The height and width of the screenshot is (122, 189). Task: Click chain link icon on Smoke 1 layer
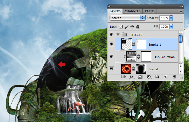click(134, 44)
